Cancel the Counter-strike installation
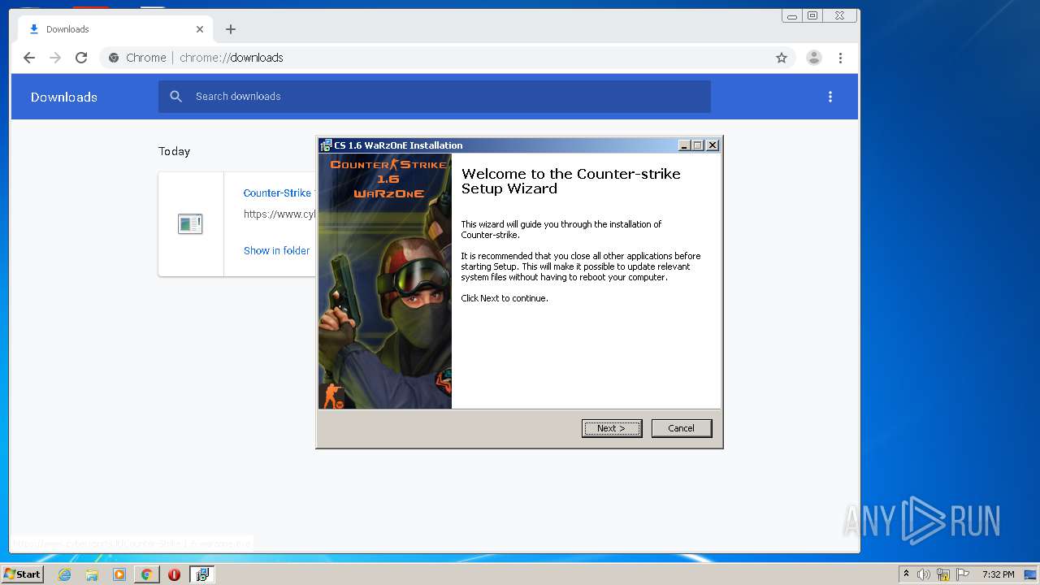 click(681, 428)
